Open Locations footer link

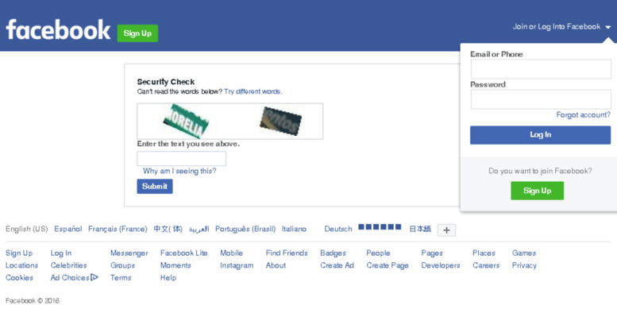(21, 265)
